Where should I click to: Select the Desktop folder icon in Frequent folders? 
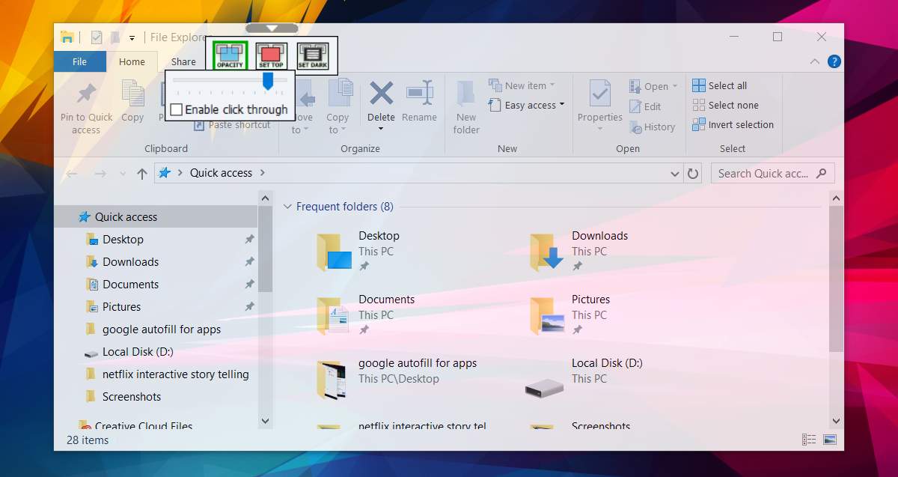334,251
